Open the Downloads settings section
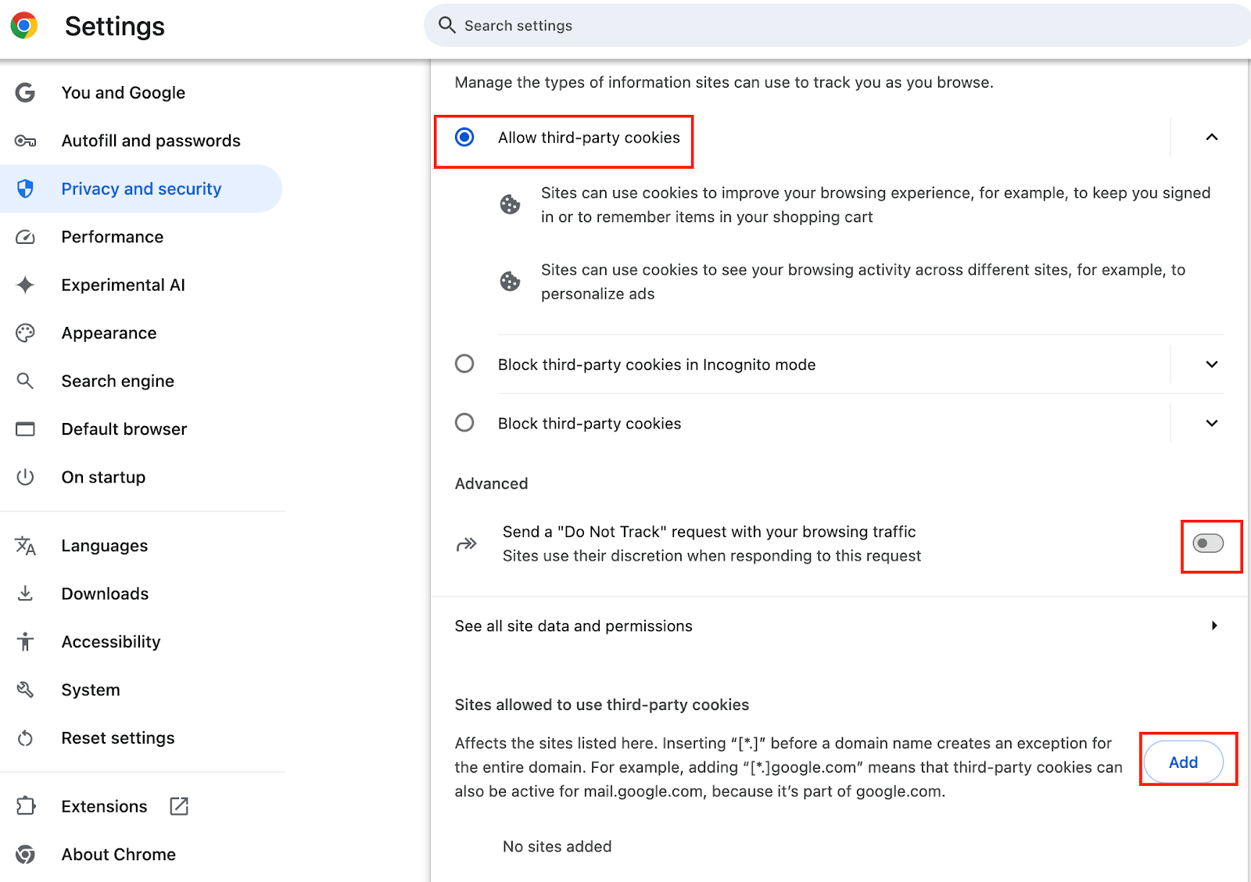The height and width of the screenshot is (882, 1251). [x=105, y=593]
